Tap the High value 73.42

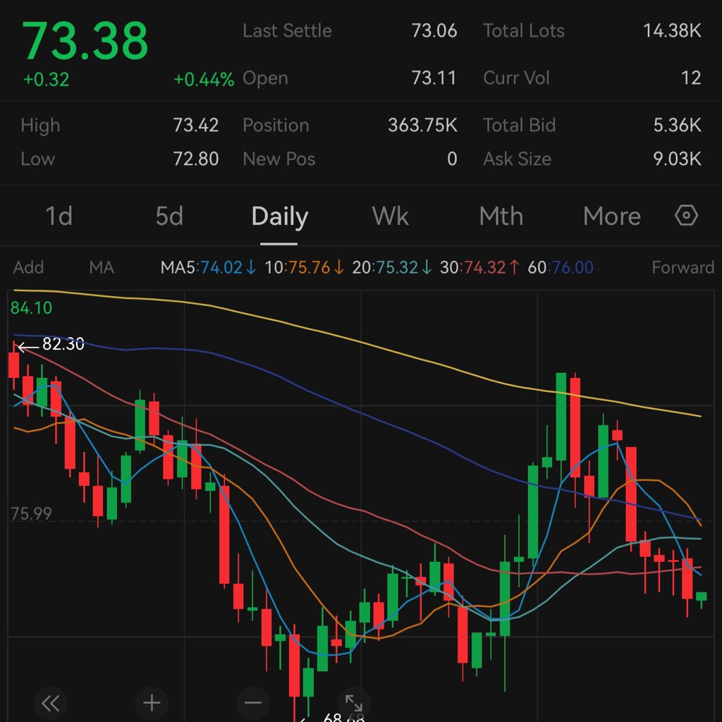click(x=196, y=126)
